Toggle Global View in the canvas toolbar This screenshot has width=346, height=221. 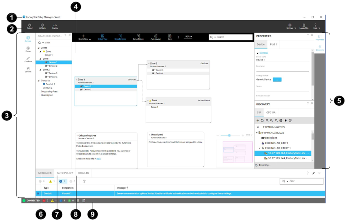pos(102,37)
